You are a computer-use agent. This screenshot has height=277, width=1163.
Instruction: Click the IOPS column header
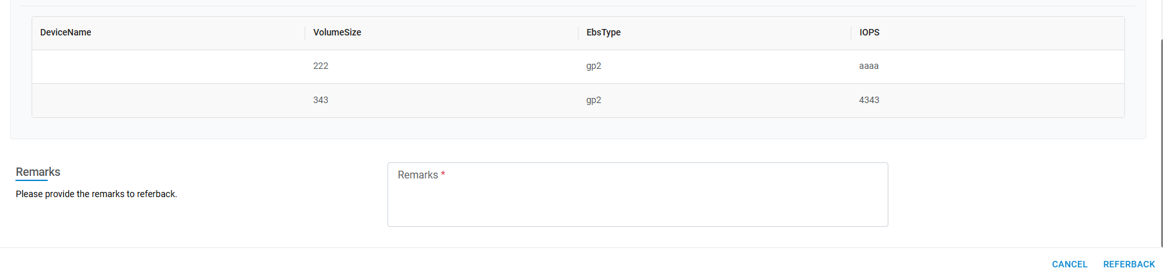[869, 32]
